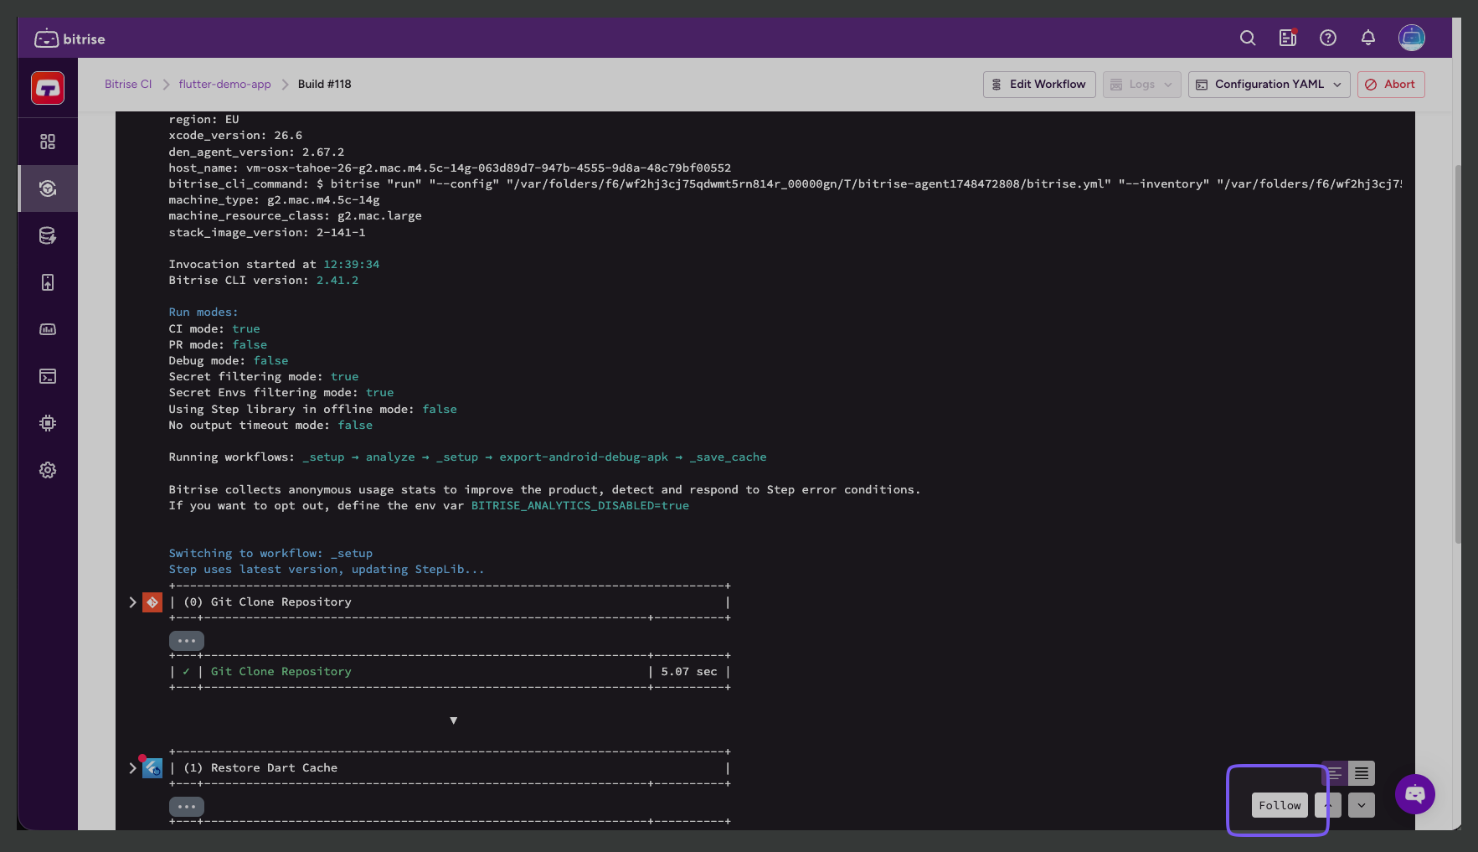Screen dimensions: 1478x852
Task: Click the Secret filtering mode: true line
Action: pyautogui.click(x=264, y=376)
